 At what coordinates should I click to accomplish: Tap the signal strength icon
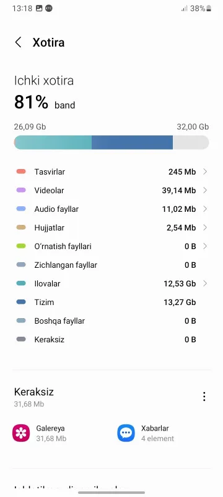coord(185,9)
